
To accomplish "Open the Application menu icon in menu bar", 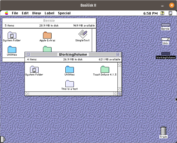I will 170,13.
